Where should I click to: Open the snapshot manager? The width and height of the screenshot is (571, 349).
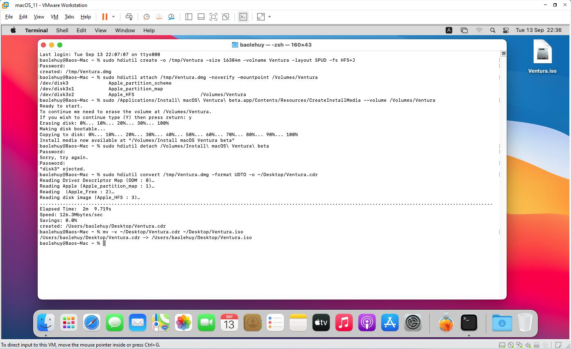pos(171,17)
